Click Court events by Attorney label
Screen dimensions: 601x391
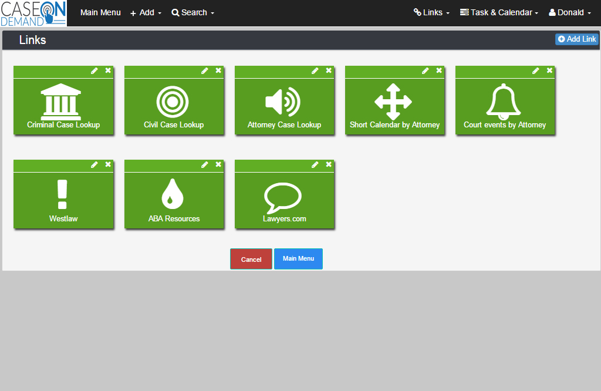click(505, 125)
